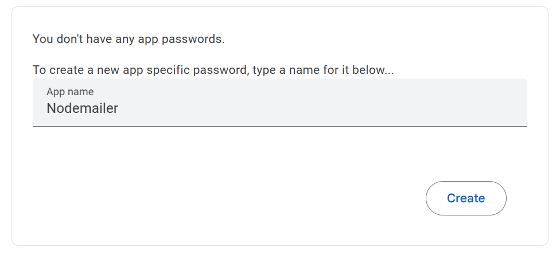Submit the Nodemailer name with Create
Screen dimensions: 556x255
pyautogui.click(x=465, y=198)
